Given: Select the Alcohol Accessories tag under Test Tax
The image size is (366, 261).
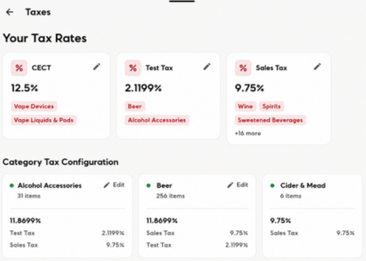Looking at the screenshot, I should pyautogui.click(x=157, y=120).
